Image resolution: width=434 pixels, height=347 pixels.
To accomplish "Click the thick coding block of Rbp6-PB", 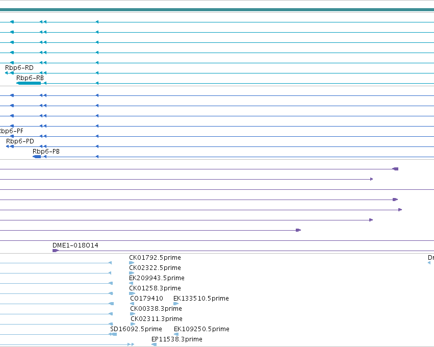I will pyautogui.click(x=37, y=157).
